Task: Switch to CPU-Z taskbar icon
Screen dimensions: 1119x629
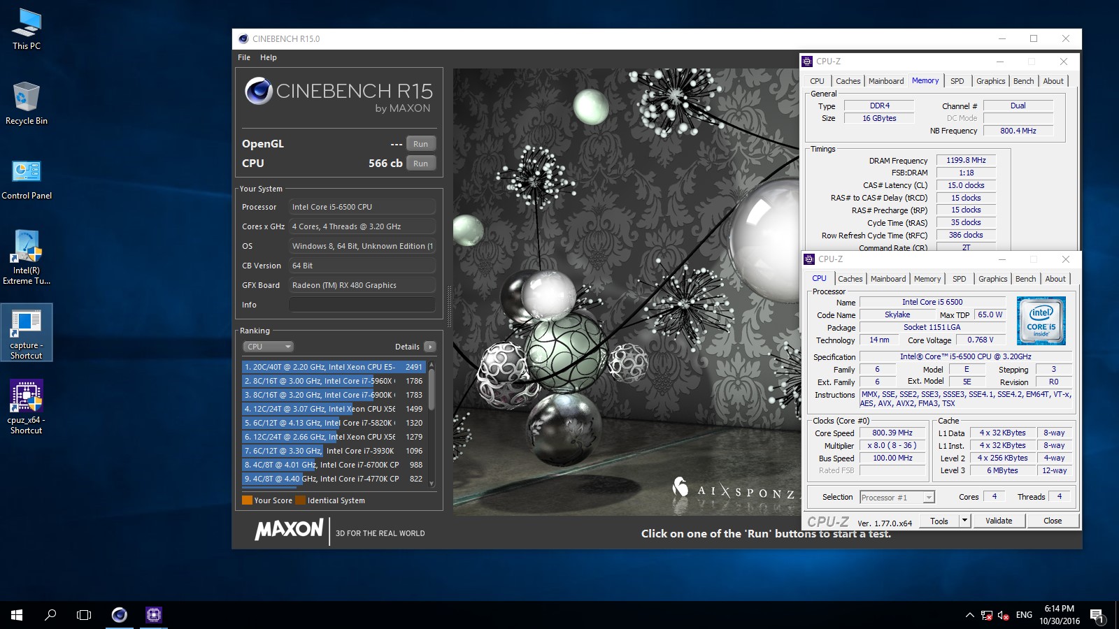Action: (x=154, y=615)
